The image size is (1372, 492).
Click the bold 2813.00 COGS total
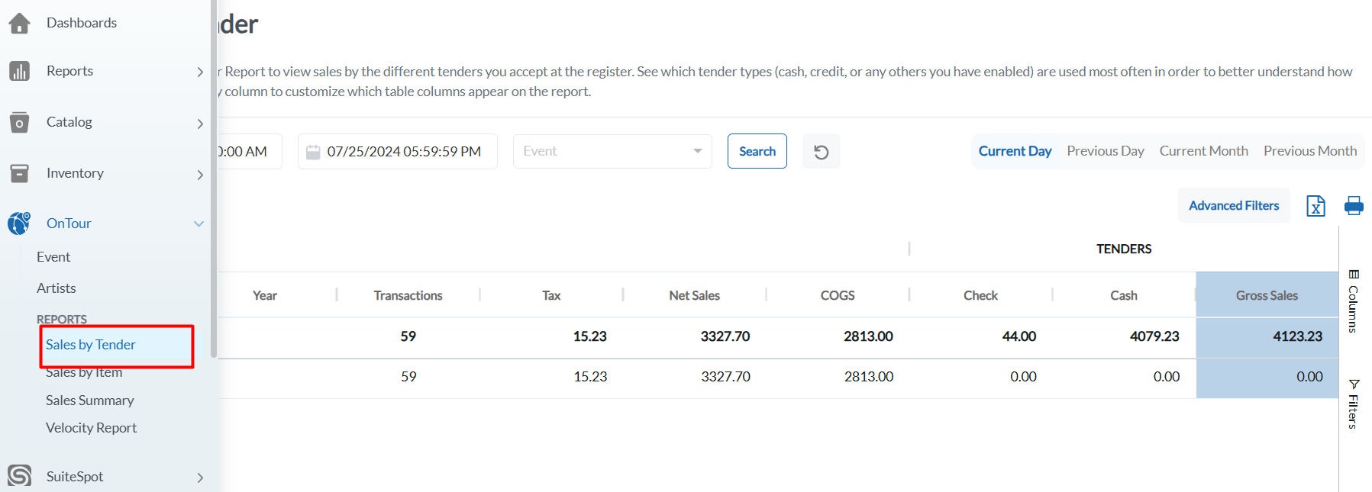click(869, 336)
